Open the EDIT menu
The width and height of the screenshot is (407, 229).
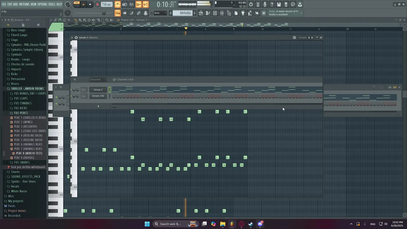tap(10, 4)
